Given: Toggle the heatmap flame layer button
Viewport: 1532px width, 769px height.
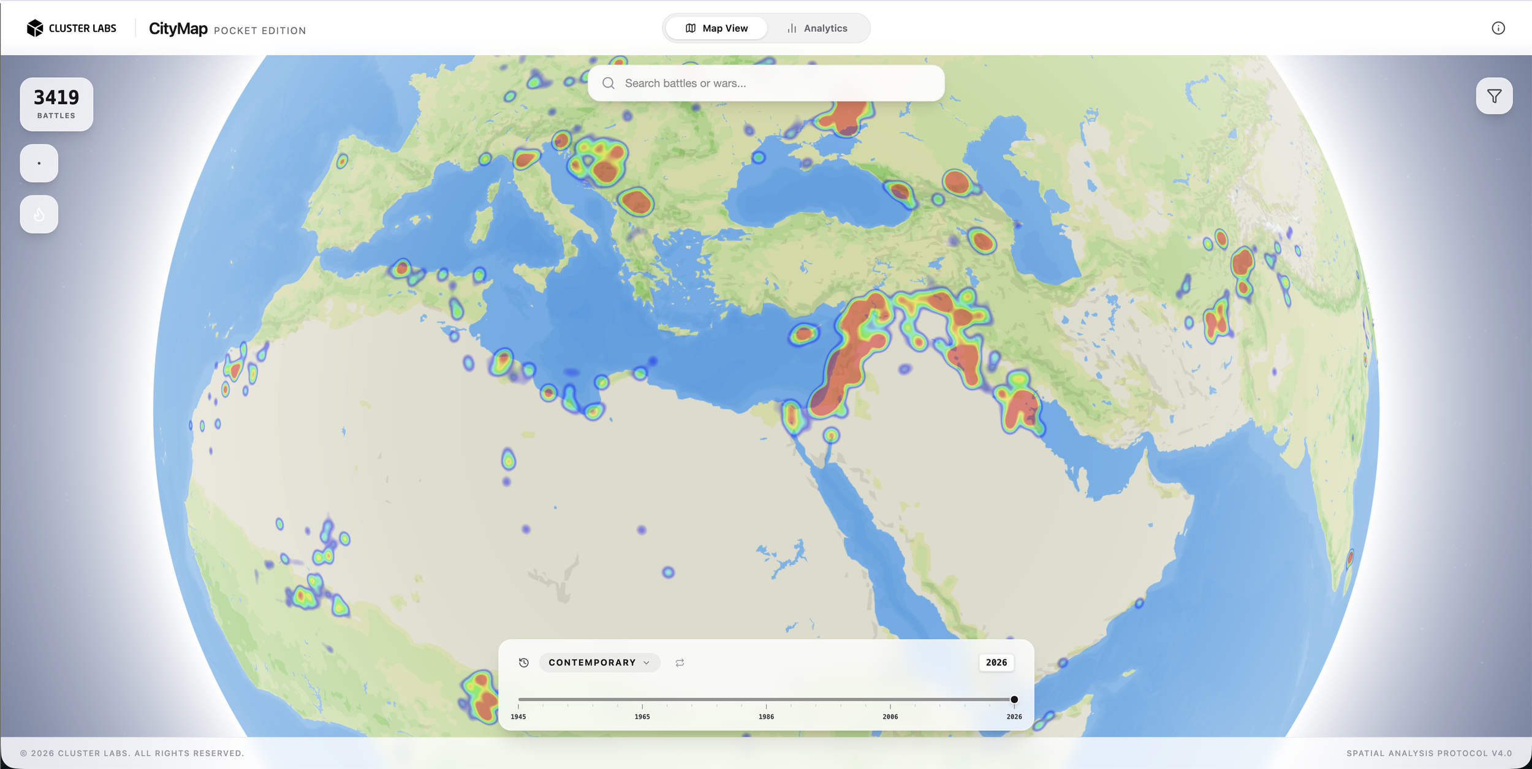Looking at the screenshot, I should 39,214.
